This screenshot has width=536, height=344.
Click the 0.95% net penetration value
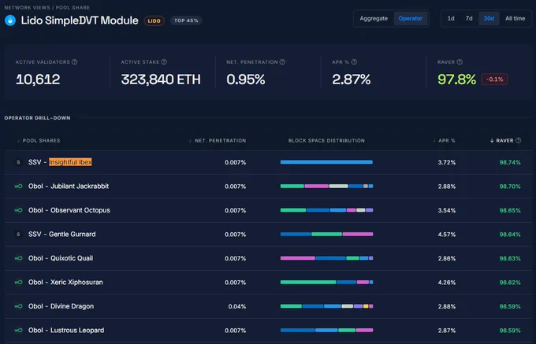point(246,80)
